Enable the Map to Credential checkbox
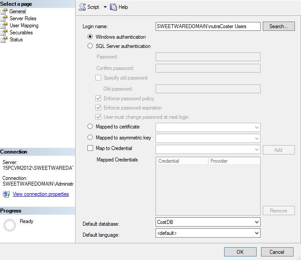The width and height of the screenshot is (301, 260). [90, 148]
